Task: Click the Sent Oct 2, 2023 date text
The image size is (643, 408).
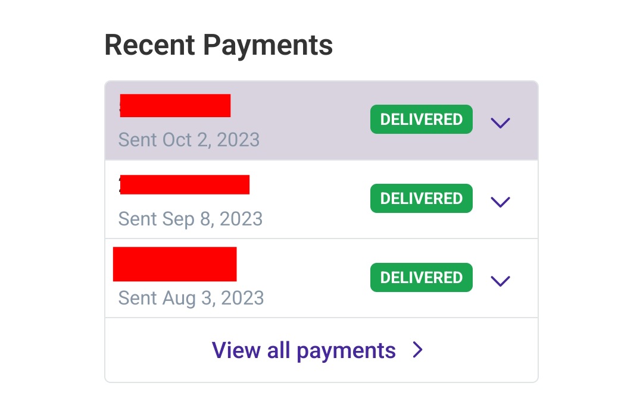Action: coord(189,140)
